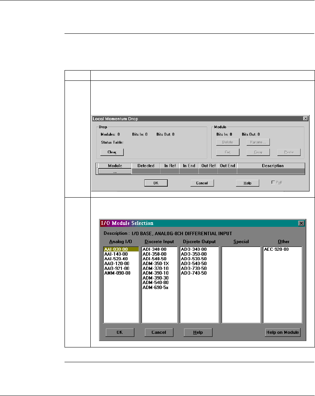Toggle the Poll checkbox
This screenshot has height=396, width=315.
click(274, 182)
